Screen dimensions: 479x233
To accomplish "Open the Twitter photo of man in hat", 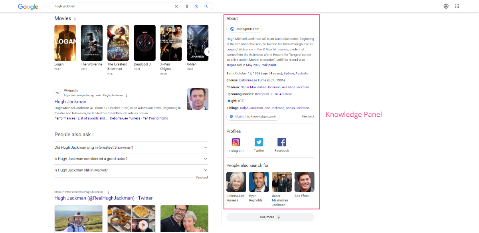I will 79,219.
